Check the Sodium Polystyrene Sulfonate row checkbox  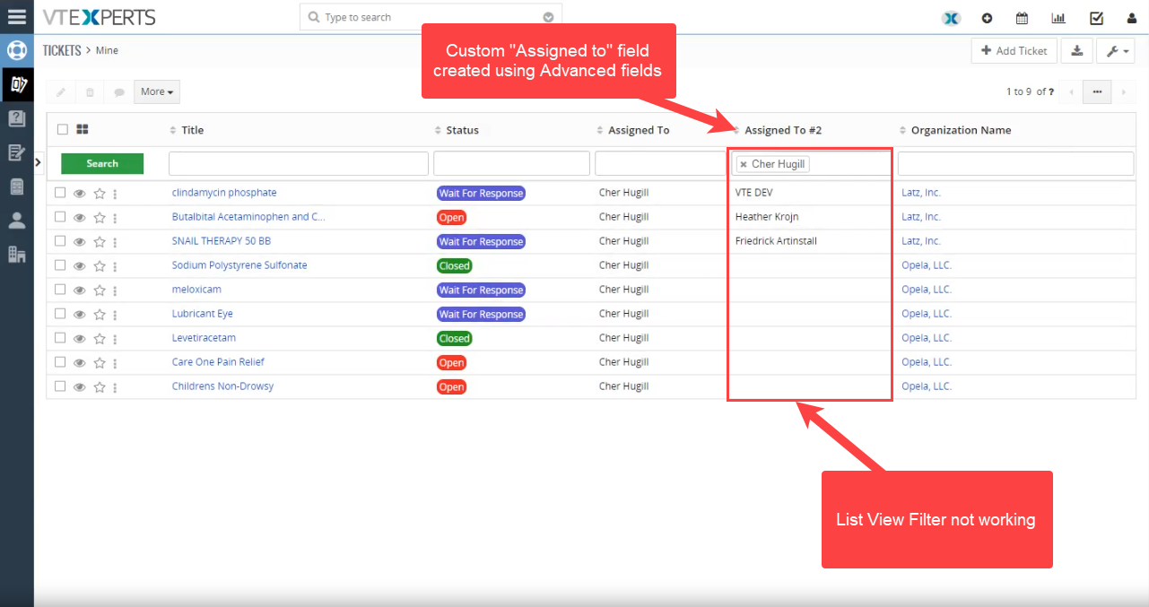[x=60, y=264]
